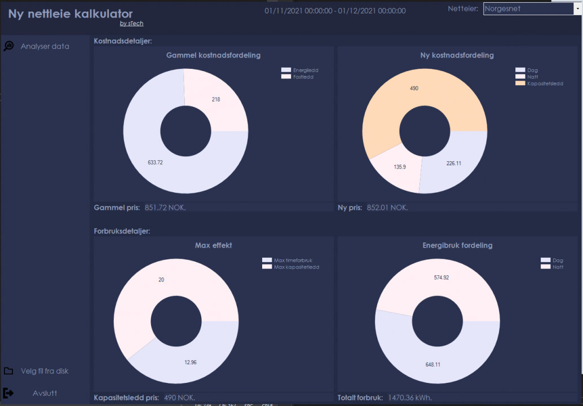The image size is (583, 406).
Task: Click the folder icon for Velg fil fra disk
Action: [x=8, y=371]
